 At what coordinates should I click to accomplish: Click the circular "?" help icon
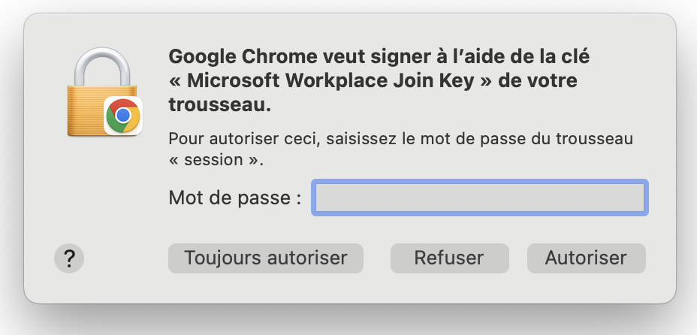(69, 258)
